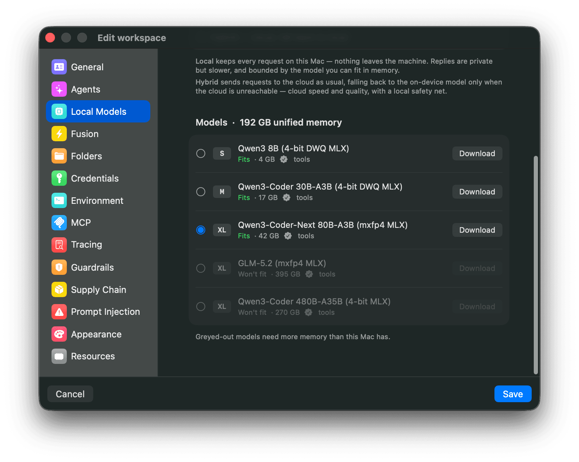Close the Edit workspace window

50,38
